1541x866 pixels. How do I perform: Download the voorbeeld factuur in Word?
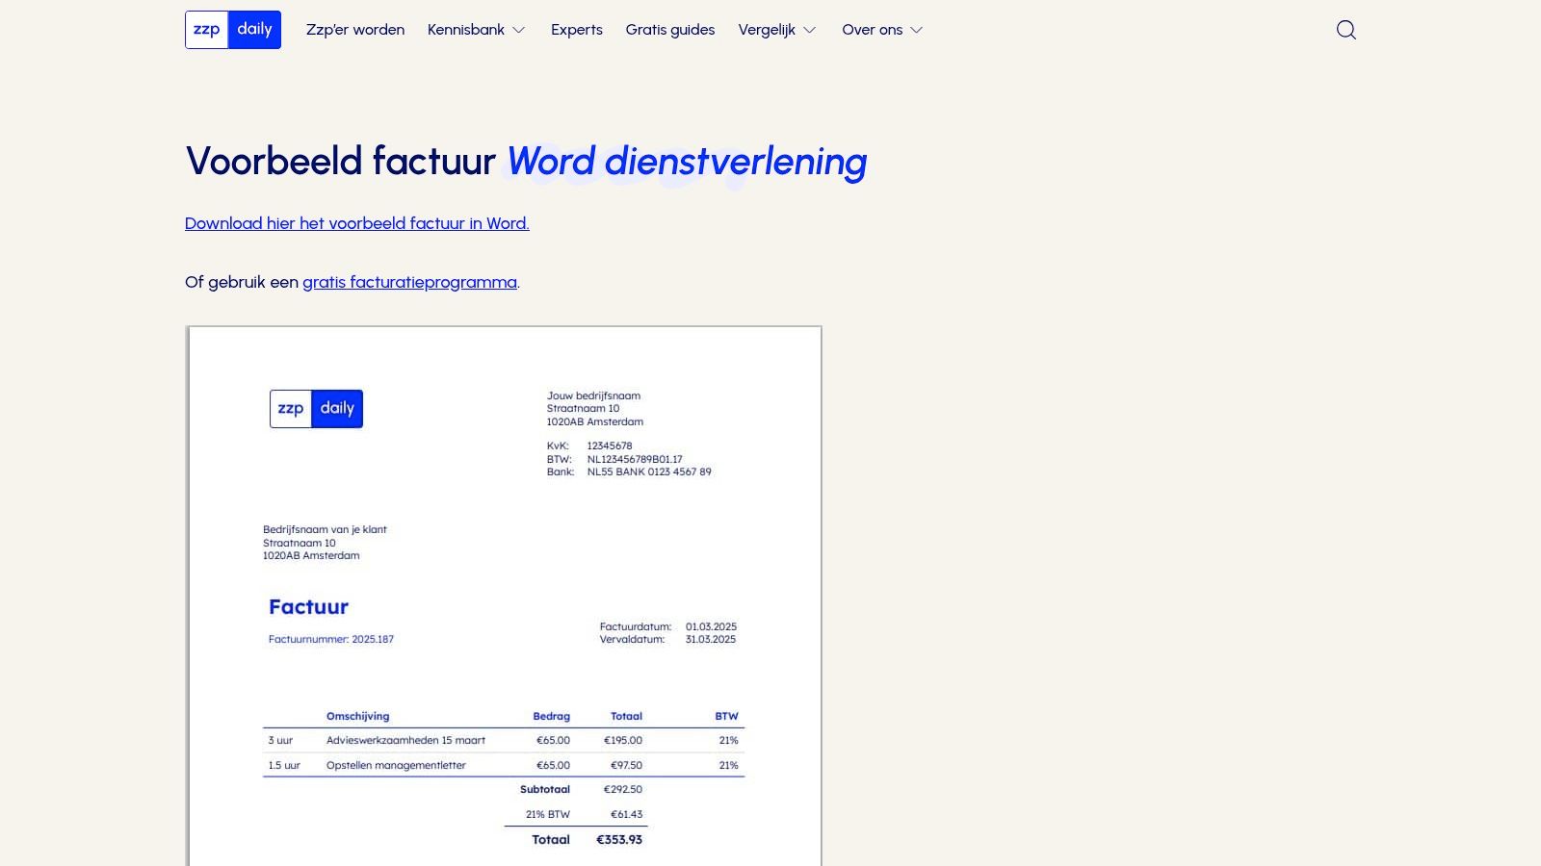point(356,223)
